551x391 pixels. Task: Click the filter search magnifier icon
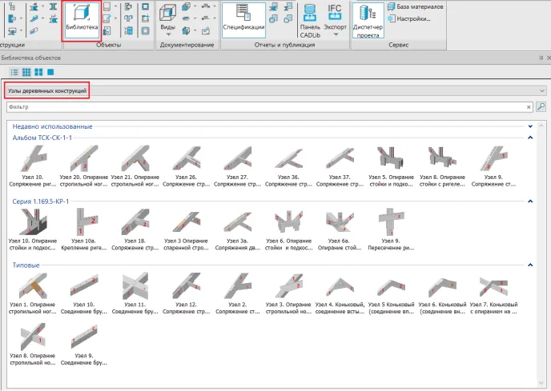point(541,106)
